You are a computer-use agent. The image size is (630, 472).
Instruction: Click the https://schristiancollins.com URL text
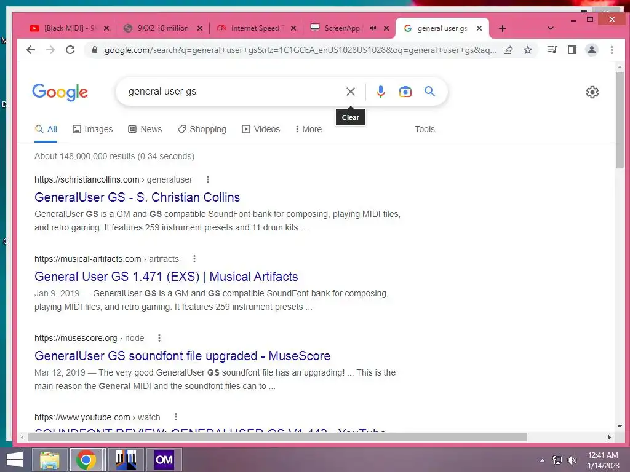(87, 179)
